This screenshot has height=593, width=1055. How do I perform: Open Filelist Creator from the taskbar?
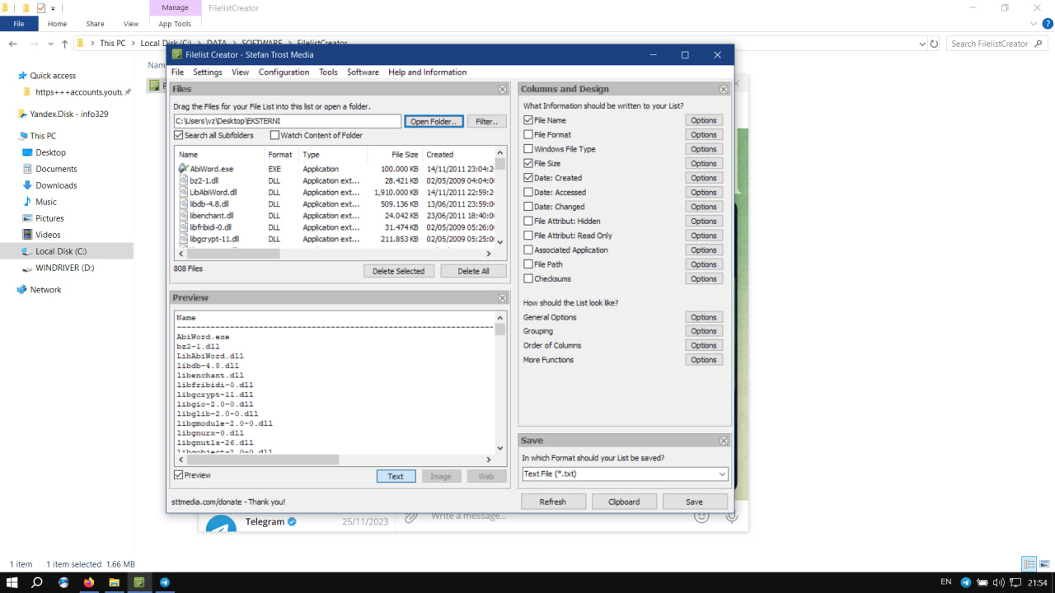click(x=139, y=582)
